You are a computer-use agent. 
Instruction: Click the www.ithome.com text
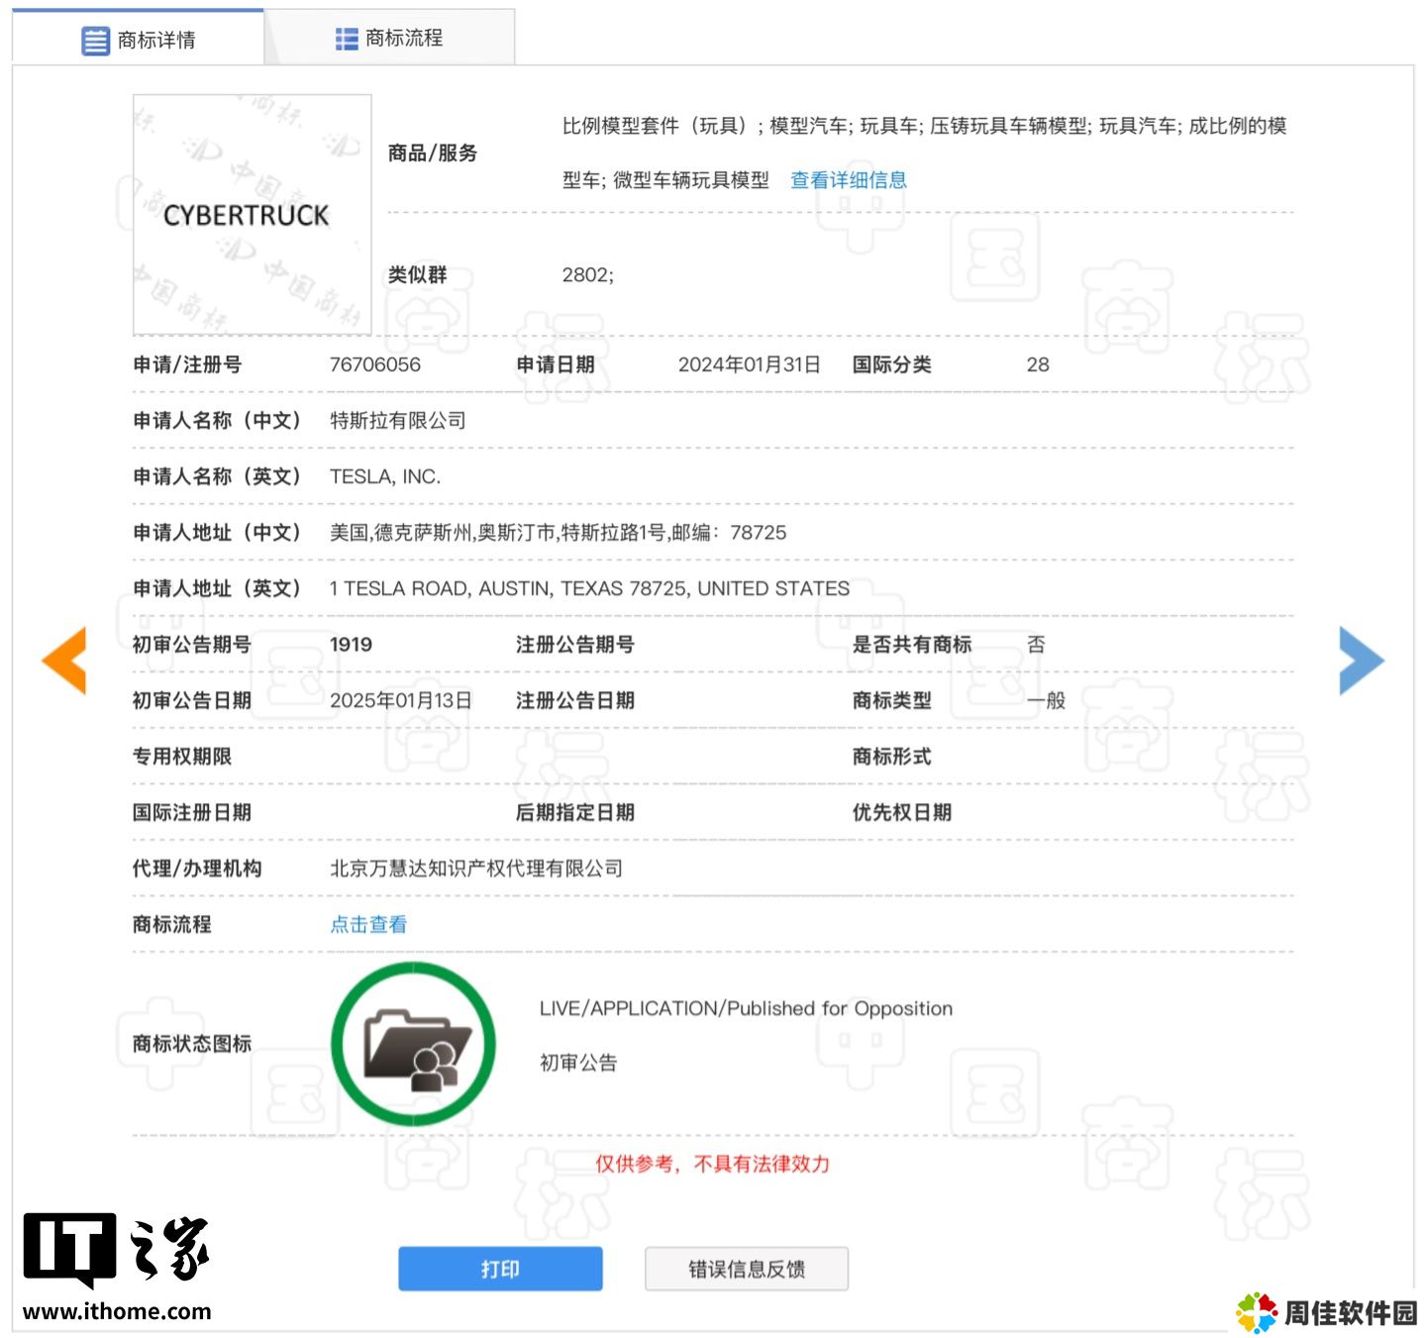tap(117, 1311)
